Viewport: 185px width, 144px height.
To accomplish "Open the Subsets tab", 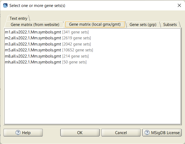I will [x=170, y=25].
